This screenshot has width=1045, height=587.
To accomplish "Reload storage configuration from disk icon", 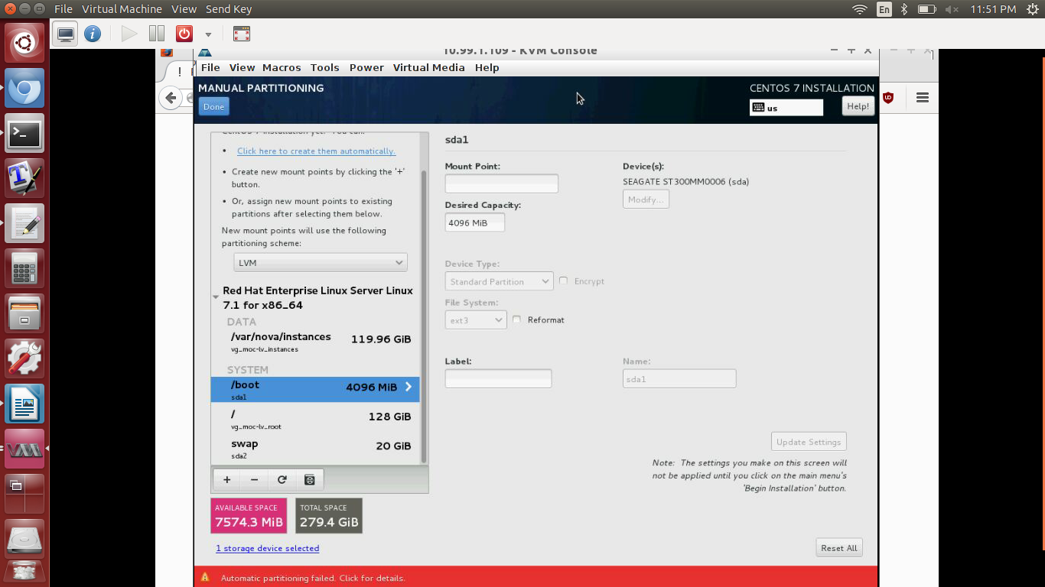I will [x=282, y=479].
